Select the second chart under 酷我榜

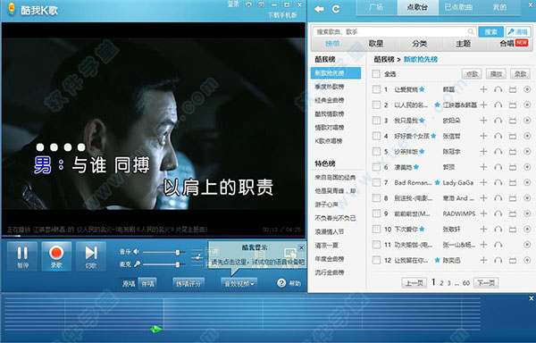330,87
